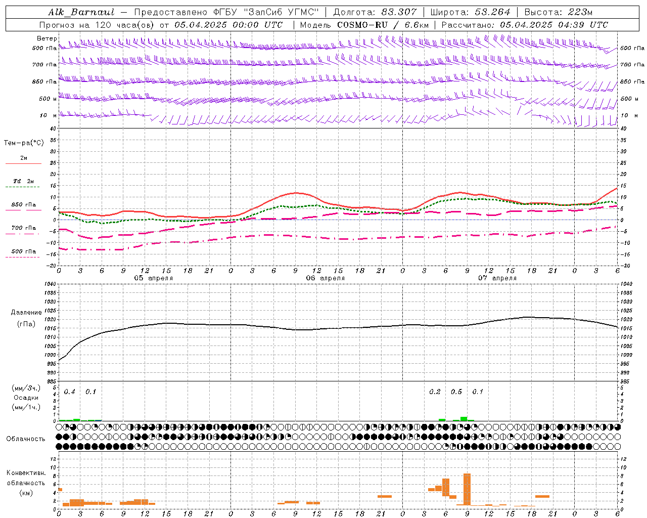Click the '(мм/1ч.)' precipitation unit label
Screen dimensions: 647x518
coord(26,407)
